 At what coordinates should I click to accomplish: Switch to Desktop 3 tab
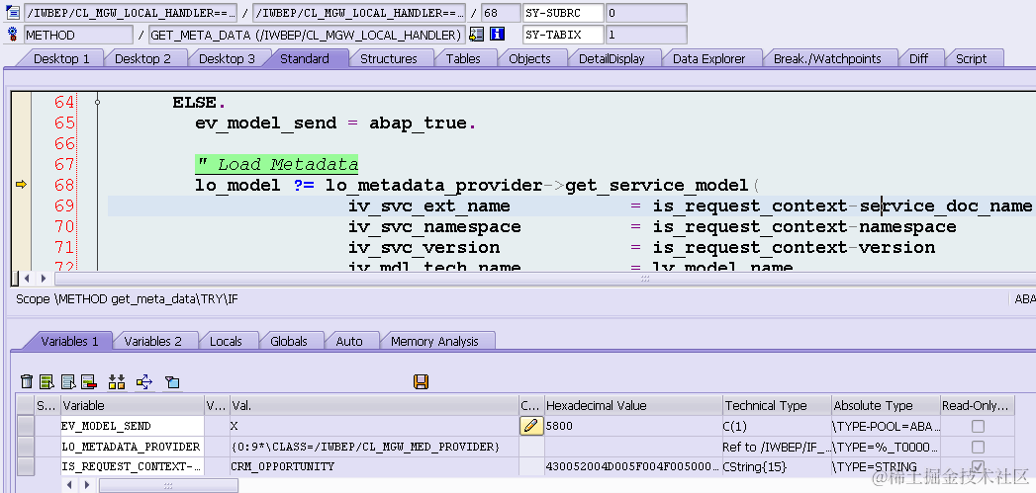pyautogui.click(x=227, y=58)
